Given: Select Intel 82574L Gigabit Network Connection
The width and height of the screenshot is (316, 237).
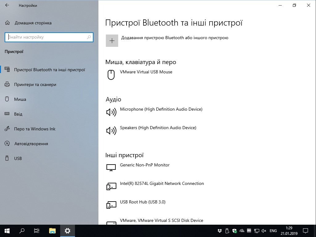Looking at the screenshot, I should [x=162, y=183].
